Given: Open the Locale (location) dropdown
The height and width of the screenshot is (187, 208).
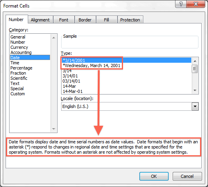Looking at the screenshot, I should 195,106.
